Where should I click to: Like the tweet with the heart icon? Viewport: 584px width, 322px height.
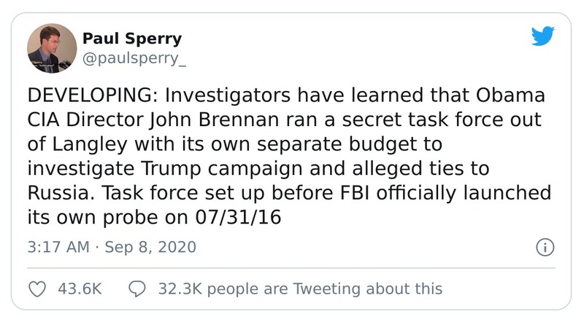point(36,288)
